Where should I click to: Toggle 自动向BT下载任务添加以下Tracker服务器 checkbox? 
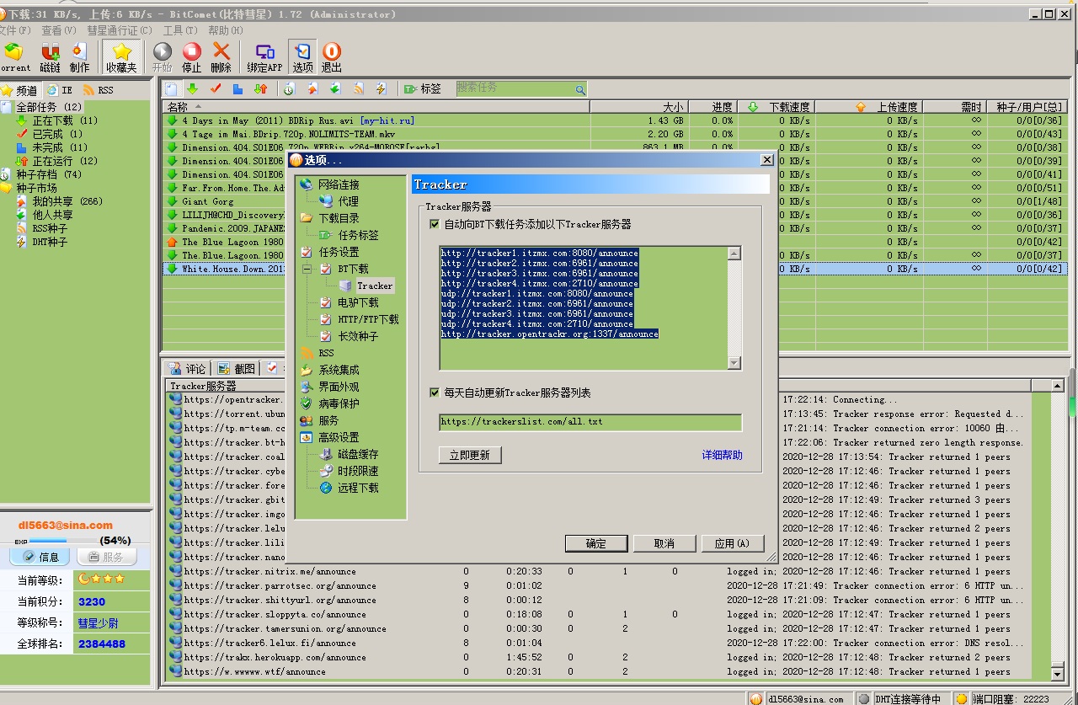(x=435, y=224)
